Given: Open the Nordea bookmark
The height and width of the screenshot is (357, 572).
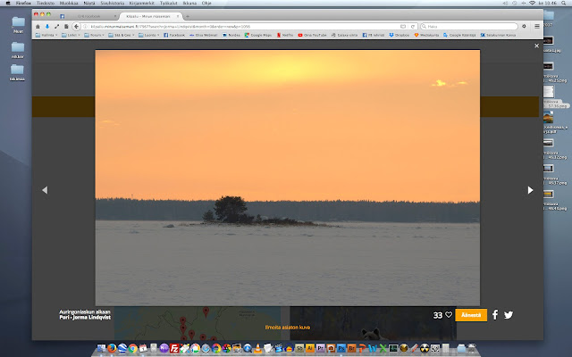Looking at the screenshot, I should tap(231, 36).
